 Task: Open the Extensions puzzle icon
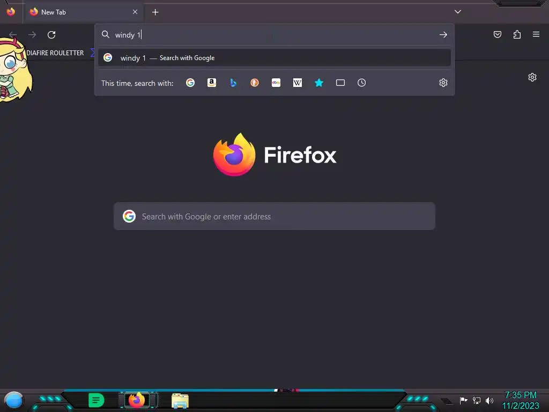pyautogui.click(x=517, y=34)
